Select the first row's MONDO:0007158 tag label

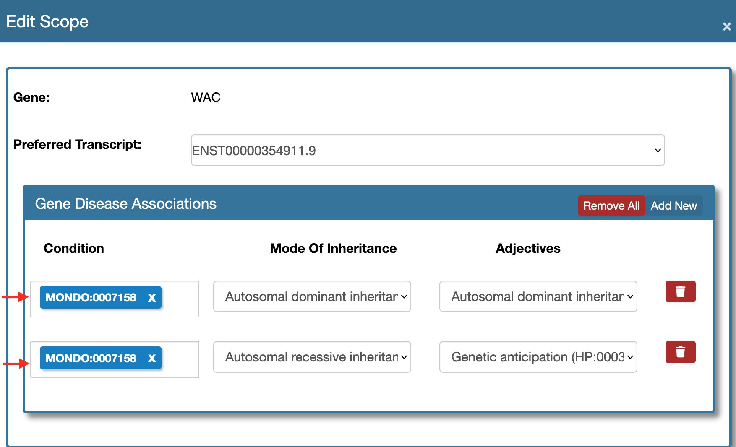coord(91,298)
